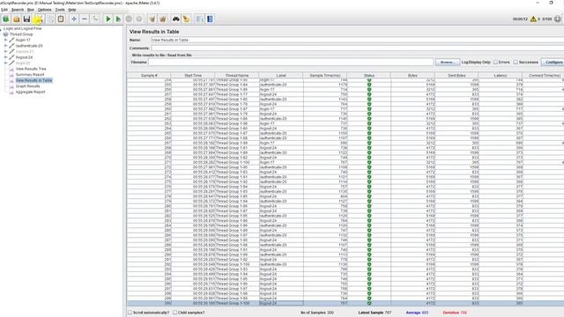Click the Reset Search toolbar icon
Screen dimensions: 564x317
click(x=186, y=18)
